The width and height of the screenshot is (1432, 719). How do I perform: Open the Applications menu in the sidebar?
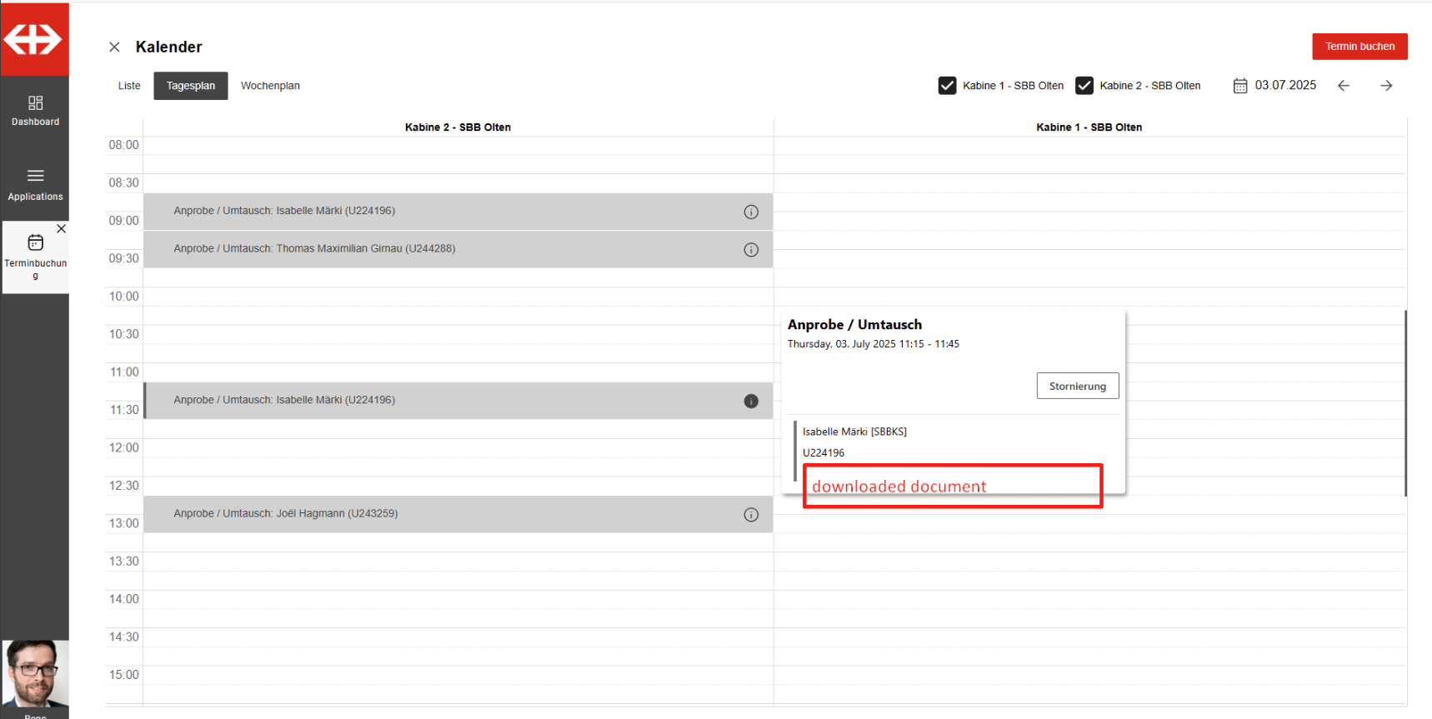(x=35, y=184)
